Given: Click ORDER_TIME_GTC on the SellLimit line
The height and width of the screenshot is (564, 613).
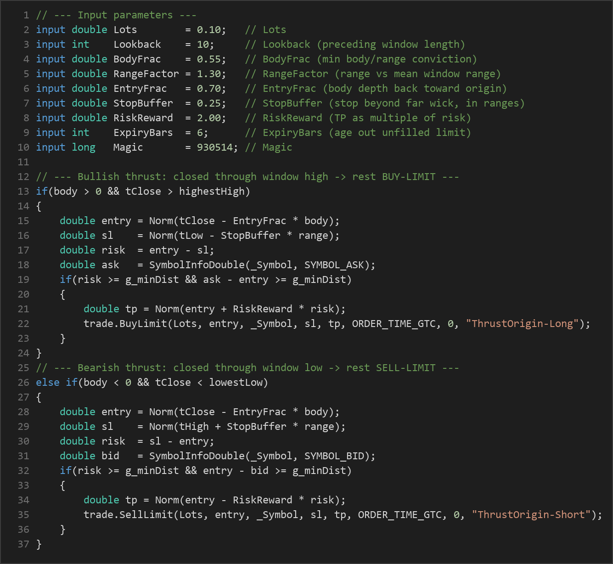Looking at the screenshot, I should click(399, 515).
